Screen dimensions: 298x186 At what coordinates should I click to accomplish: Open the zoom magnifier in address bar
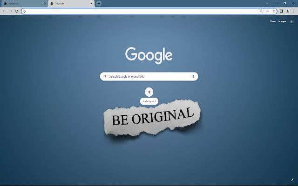pos(261,11)
